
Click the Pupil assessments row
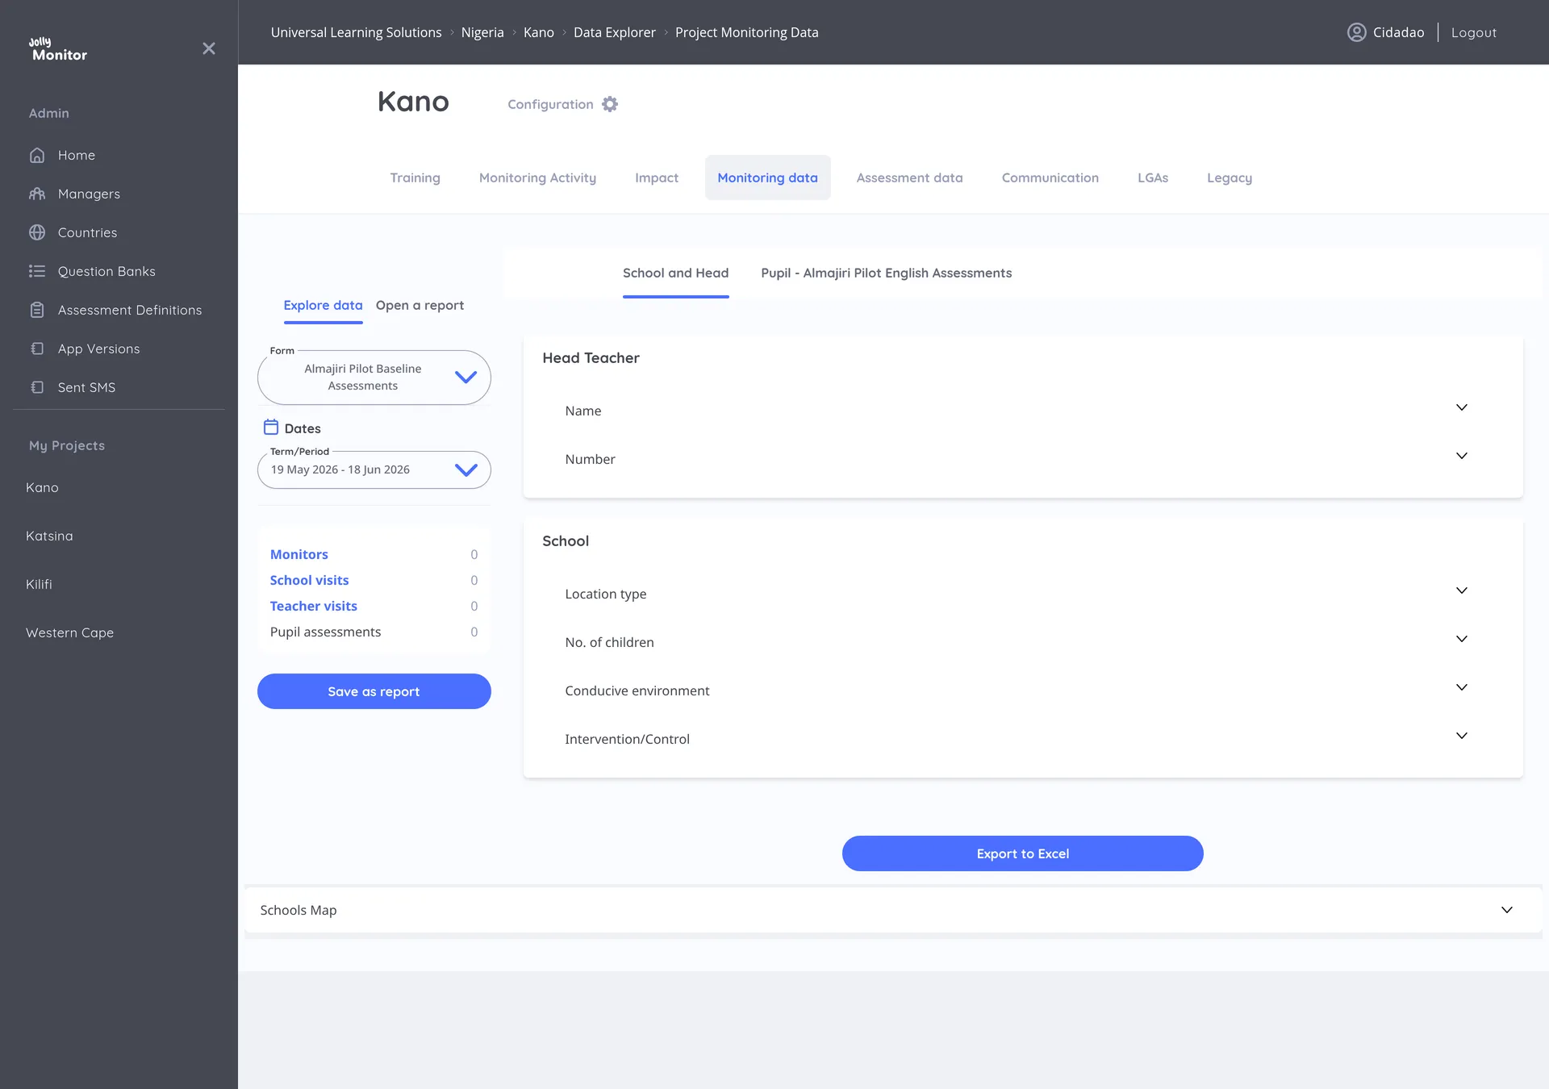click(x=374, y=632)
